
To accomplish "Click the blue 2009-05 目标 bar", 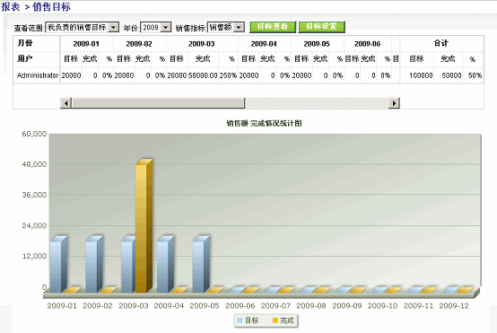I will (201, 264).
